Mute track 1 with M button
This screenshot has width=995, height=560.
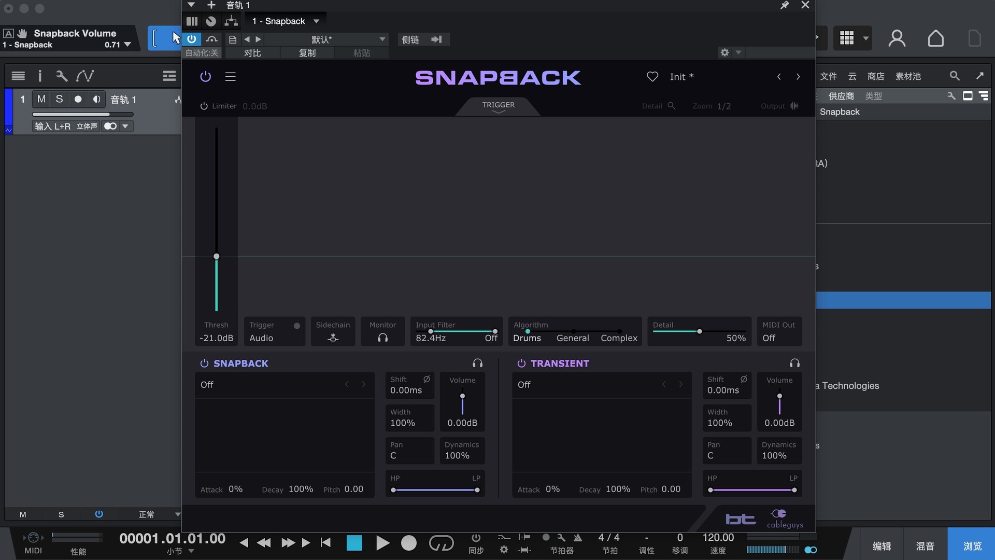click(x=41, y=99)
